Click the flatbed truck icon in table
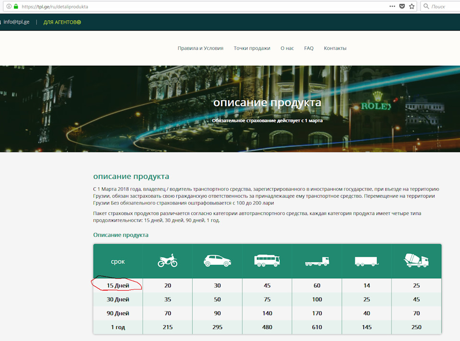460x341 pixels. click(317, 261)
